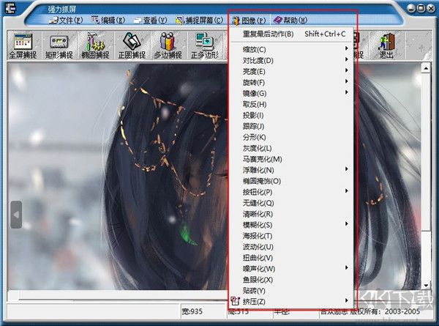Click the 退出 exit toolbar icon
Viewport: 439px width, 326px height.
pos(386,45)
